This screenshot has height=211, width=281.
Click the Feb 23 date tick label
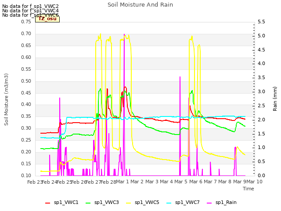click(35, 182)
